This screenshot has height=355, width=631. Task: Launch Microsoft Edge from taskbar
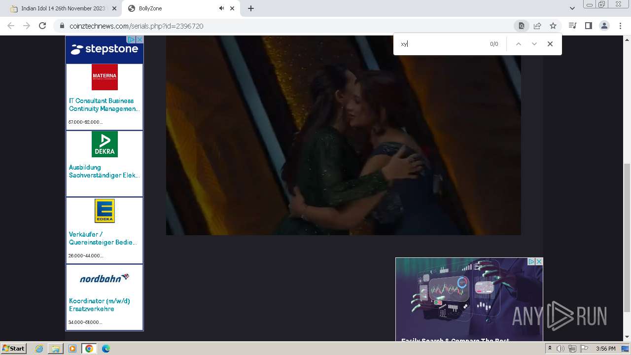click(106, 349)
